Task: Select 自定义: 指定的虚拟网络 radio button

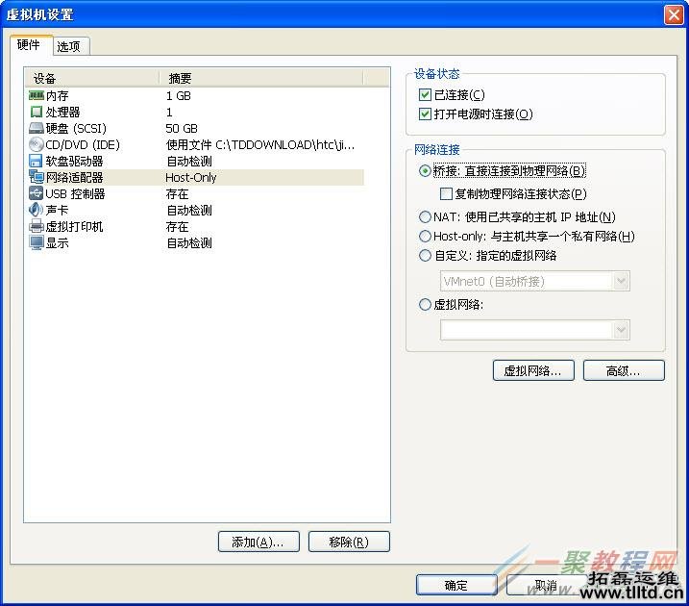Action: pyautogui.click(x=425, y=256)
